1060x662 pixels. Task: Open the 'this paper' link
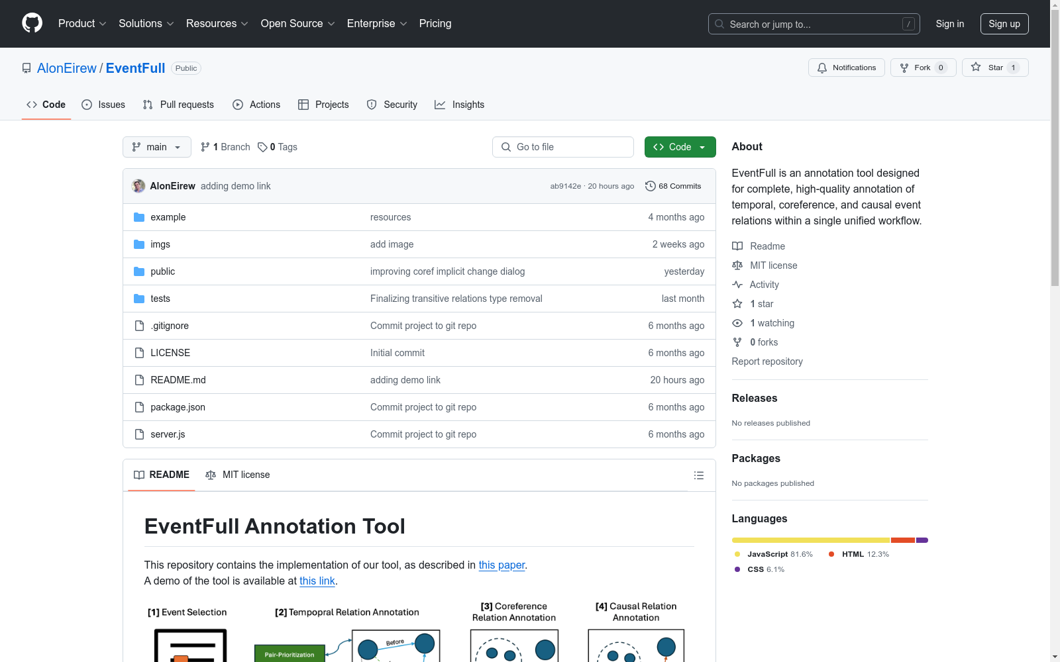502,565
